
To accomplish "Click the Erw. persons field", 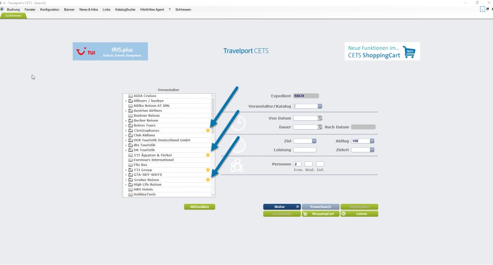I will click(297, 164).
